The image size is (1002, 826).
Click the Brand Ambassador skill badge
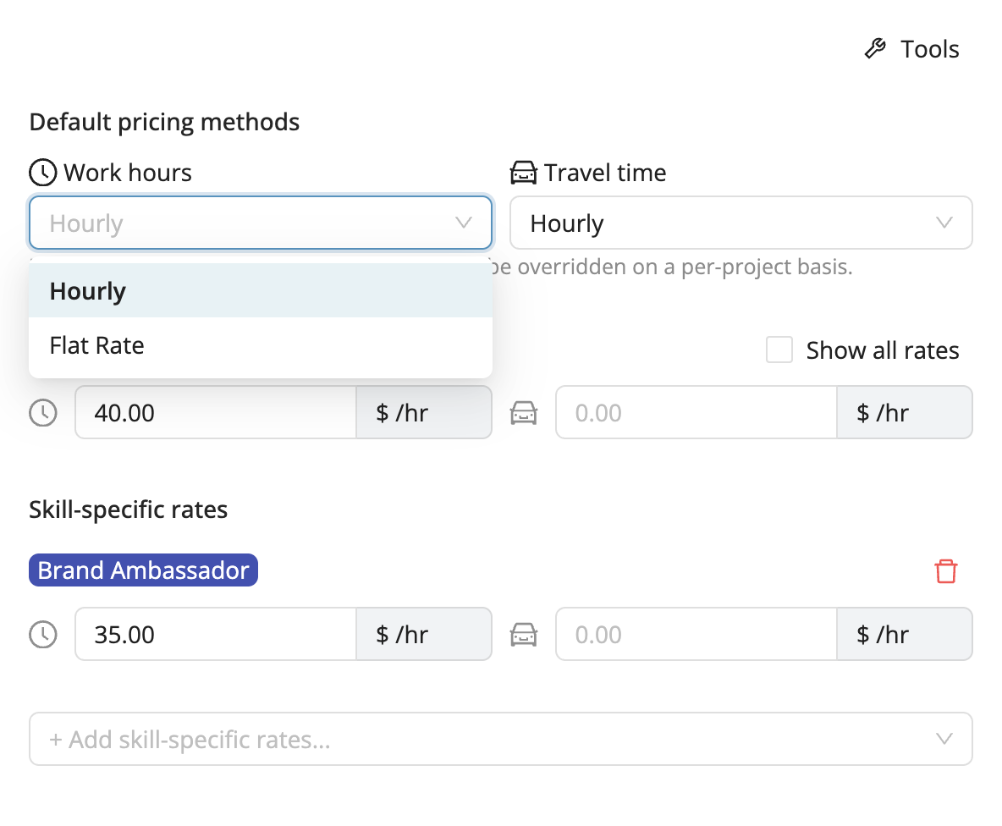pyautogui.click(x=143, y=570)
